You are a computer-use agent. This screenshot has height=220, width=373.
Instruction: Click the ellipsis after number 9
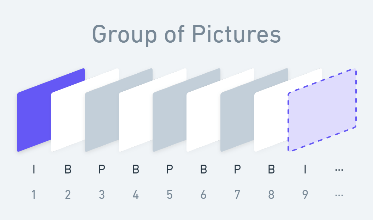coord(339,196)
